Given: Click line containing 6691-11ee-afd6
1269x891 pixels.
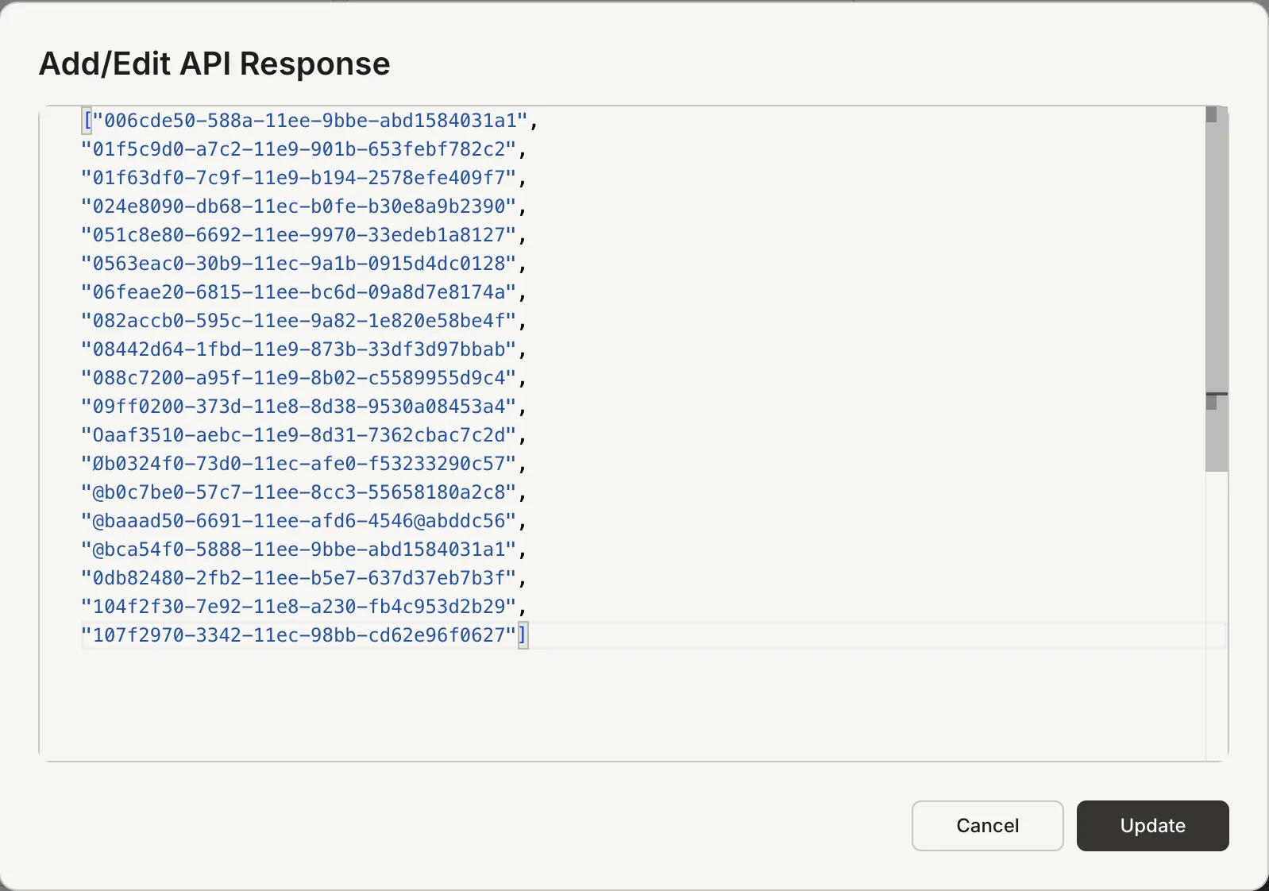Looking at the screenshot, I should (304, 521).
